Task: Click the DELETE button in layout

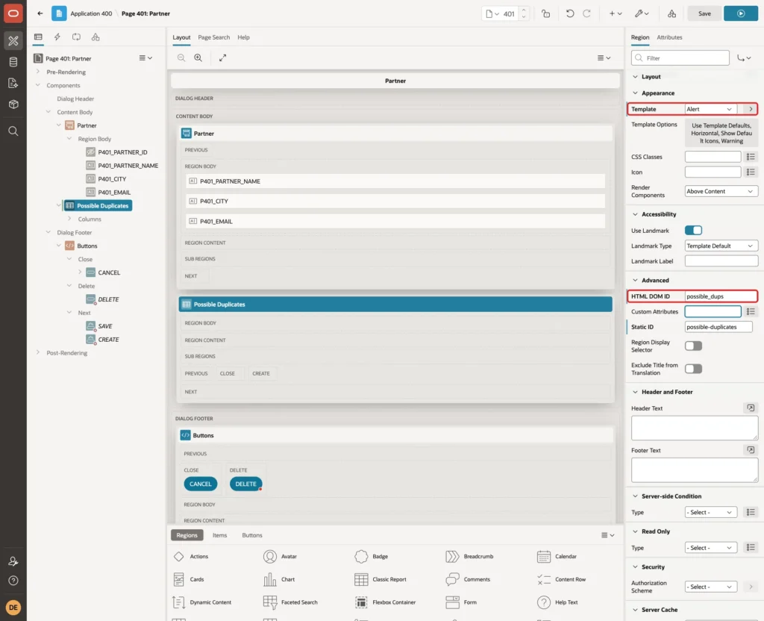Action: (x=245, y=484)
